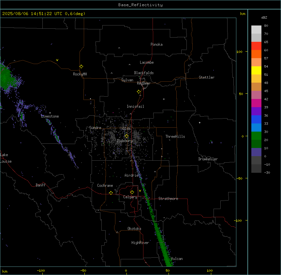Image resolution: width=281 pixels, height=275 pixels.
Task: Click the yellow diamond marker above RockyMH
Action: (x=81, y=66)
